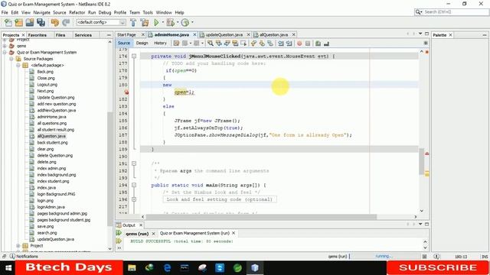Switch to the allQuestion.java editor tab
490x275 pixels.
pyautogui.click(x=273, y=34)
